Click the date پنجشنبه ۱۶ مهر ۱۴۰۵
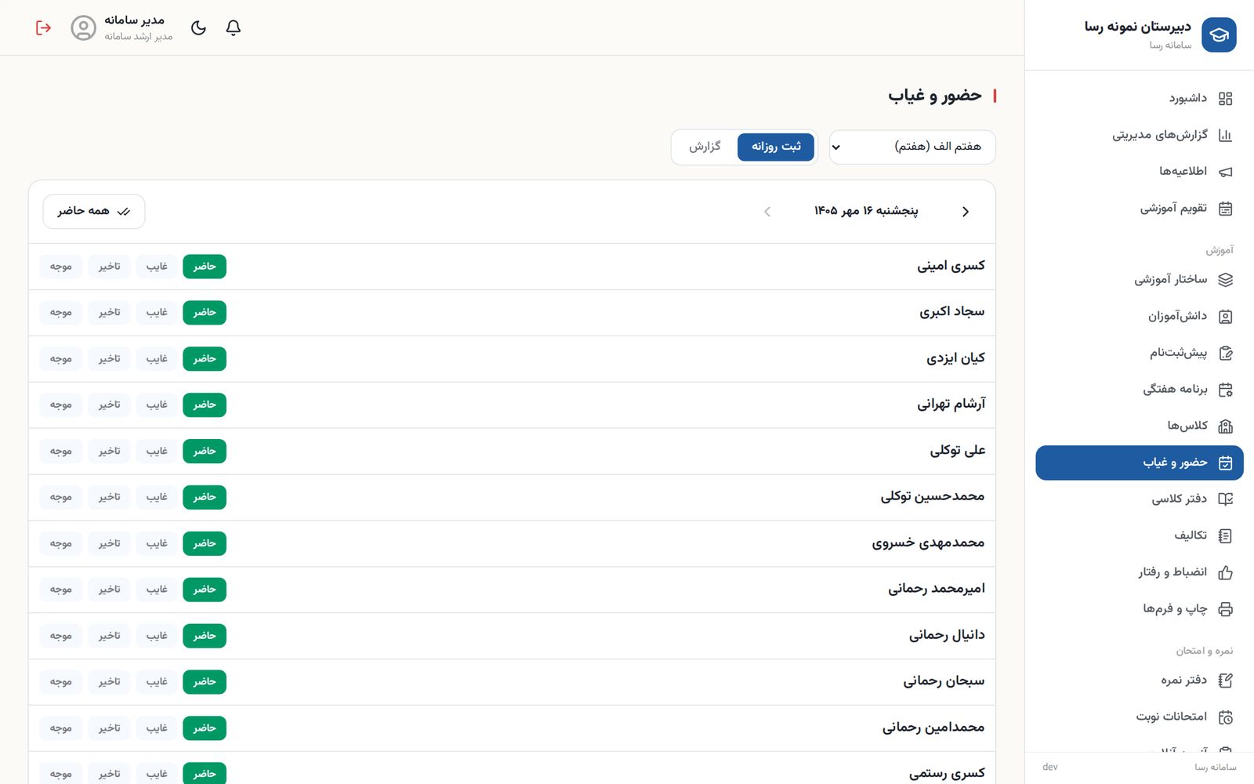1254x784 pixels. tap(866, 211)
